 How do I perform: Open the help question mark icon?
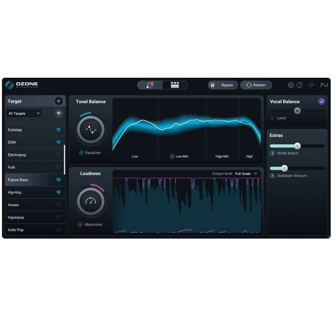coord(299,85)
